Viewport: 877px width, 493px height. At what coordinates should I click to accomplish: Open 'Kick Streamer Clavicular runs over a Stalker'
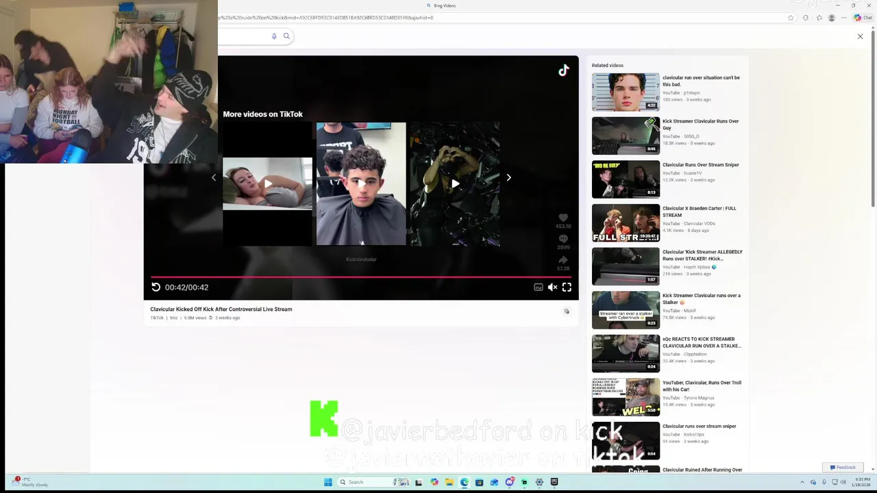(x=701, y=299)
